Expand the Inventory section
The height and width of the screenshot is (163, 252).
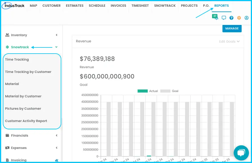tap(31, 35)
